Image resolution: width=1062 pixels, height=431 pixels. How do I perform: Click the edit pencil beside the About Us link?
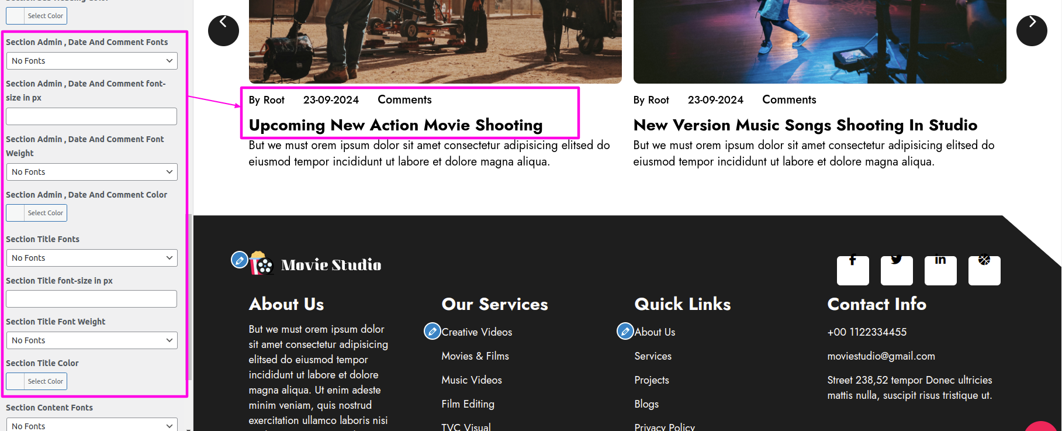(x=625, y=332)
